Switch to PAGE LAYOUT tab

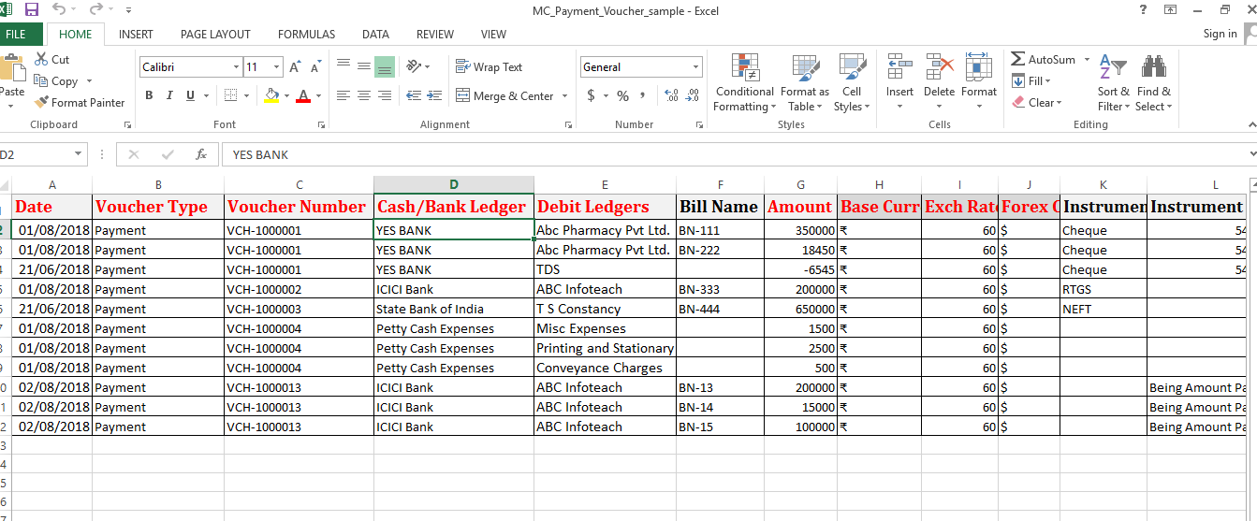pos(215,34)
